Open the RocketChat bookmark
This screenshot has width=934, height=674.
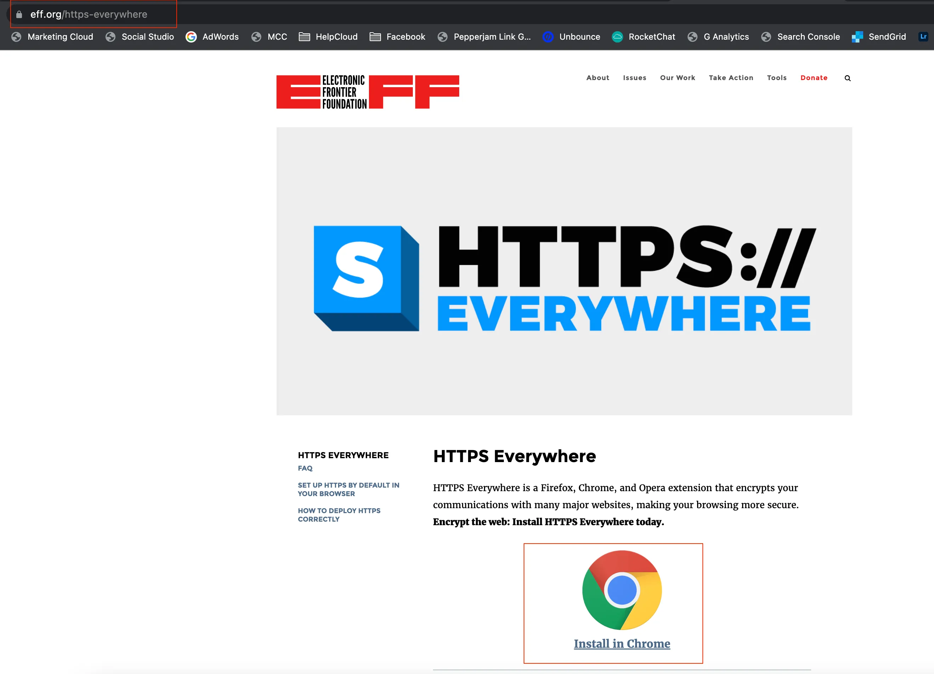[x=643, y=37]
